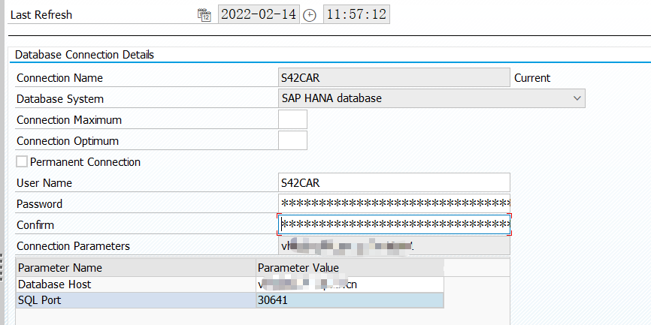
Task: Click into the Password field
Action: [394, 203]
